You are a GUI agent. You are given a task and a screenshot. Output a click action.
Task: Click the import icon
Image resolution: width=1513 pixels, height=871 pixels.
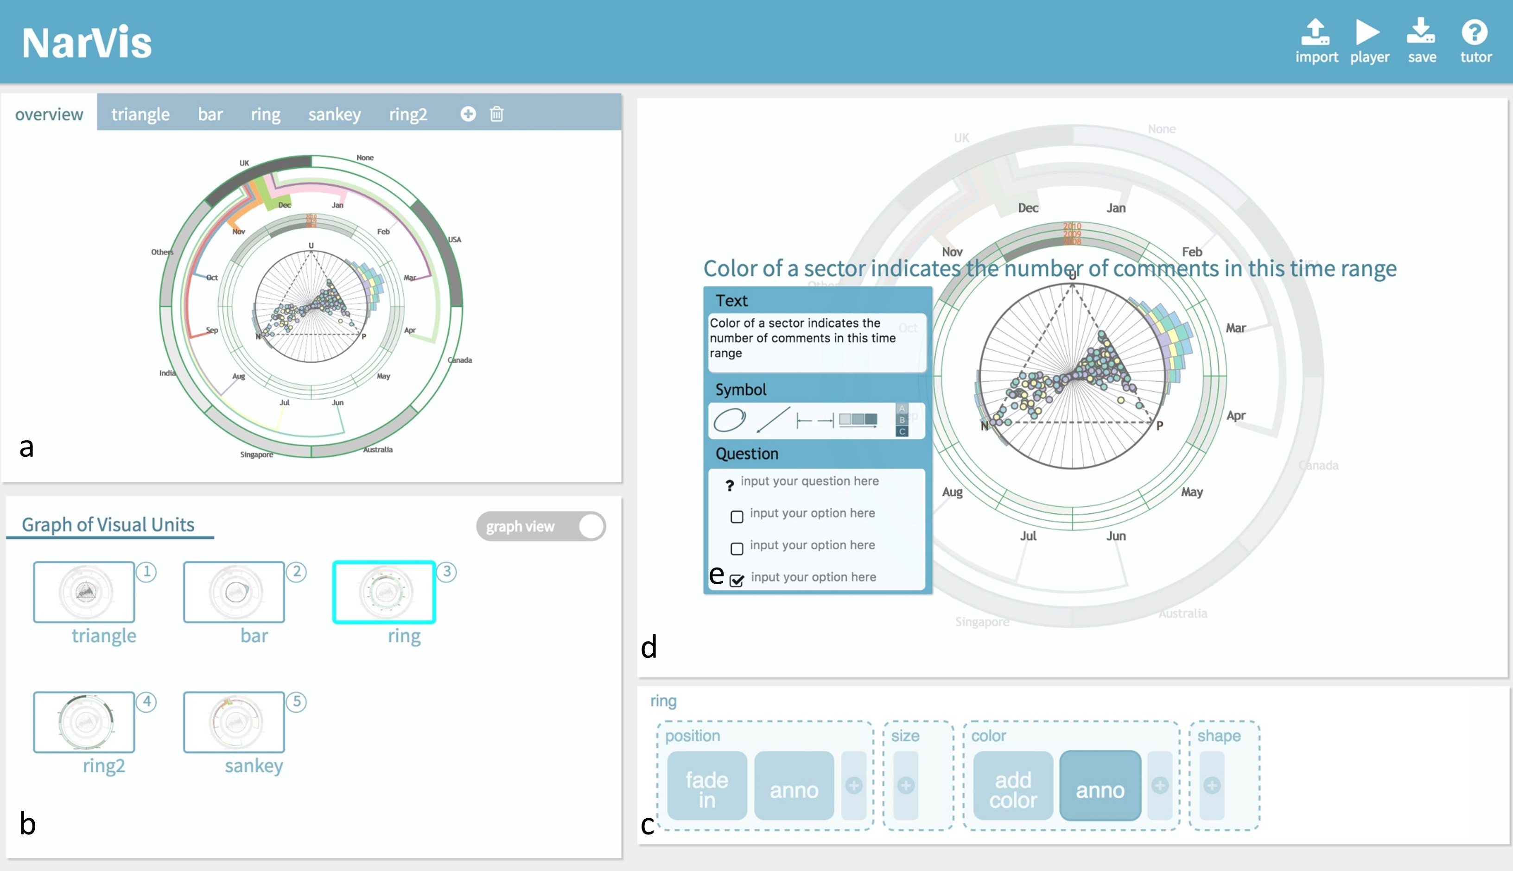[1316, 32]
